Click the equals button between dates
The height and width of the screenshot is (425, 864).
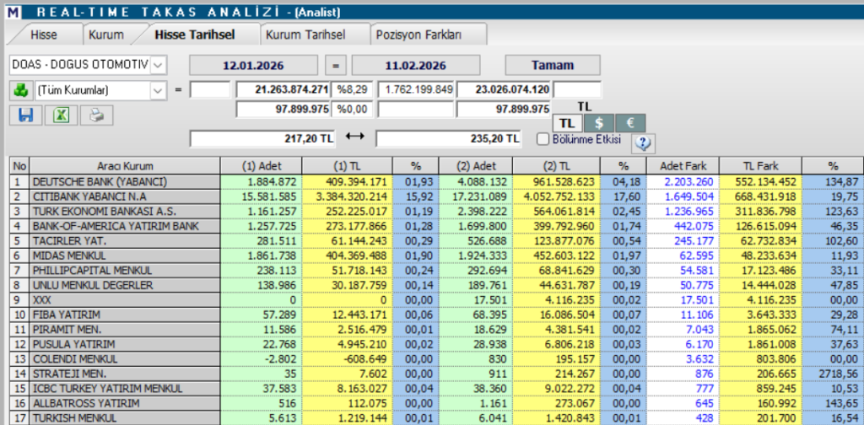pyautogui.click(x=336, y=66)
